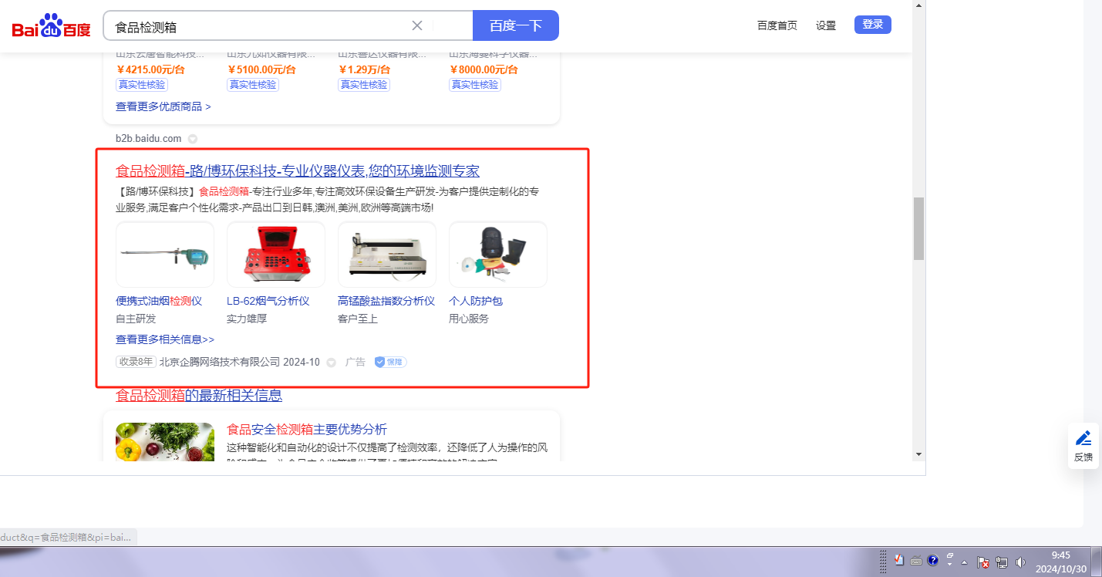The image size is (1102, 577).
Task: Click the 真实性核验 badge under ￥1.29万/台
Action: point(364,85)
